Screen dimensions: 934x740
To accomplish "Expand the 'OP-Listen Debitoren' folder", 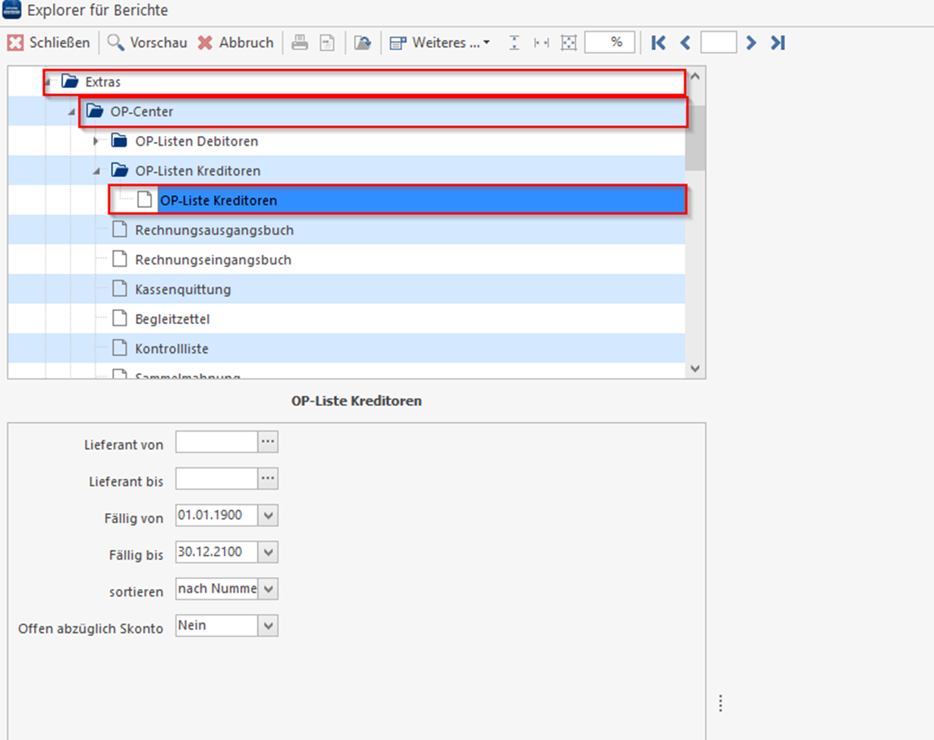I will (96, 141).
